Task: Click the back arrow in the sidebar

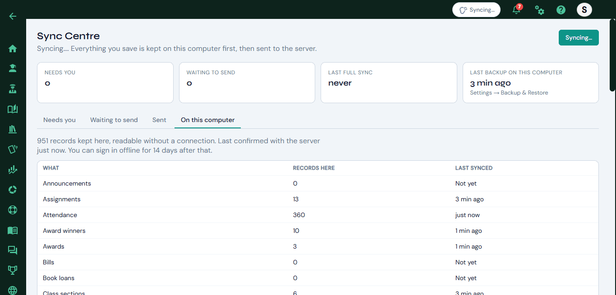Action: point(13,16)
